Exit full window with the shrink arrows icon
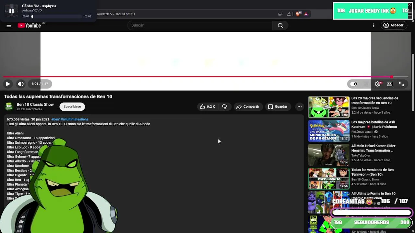 click(401, 84)
